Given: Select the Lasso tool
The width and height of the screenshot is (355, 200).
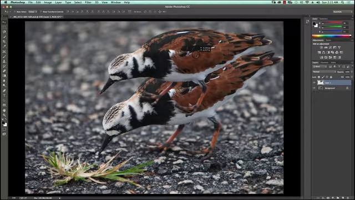Looking at the screenshot, I should [4, 32].
